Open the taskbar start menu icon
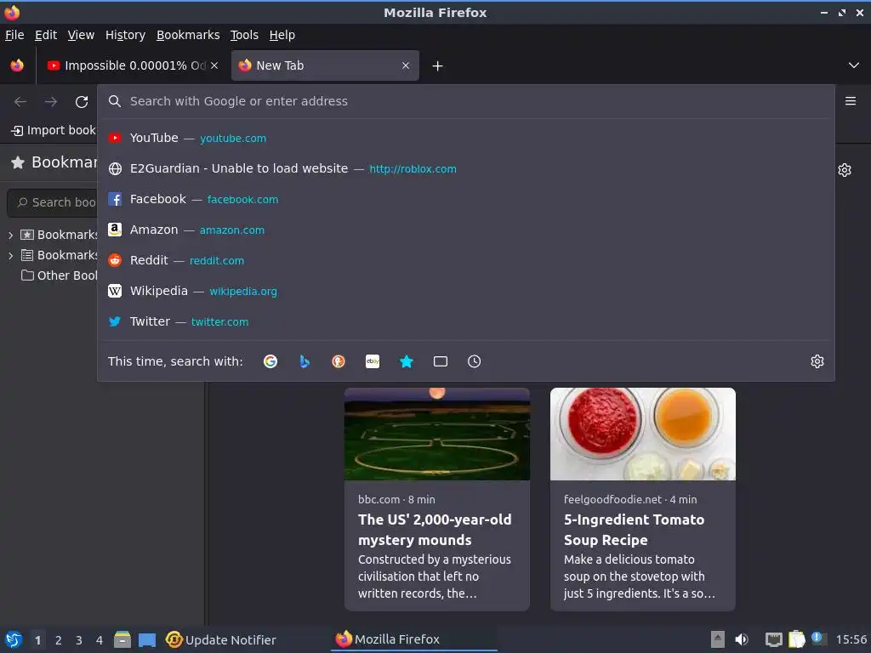 click(x=14, y=639)
